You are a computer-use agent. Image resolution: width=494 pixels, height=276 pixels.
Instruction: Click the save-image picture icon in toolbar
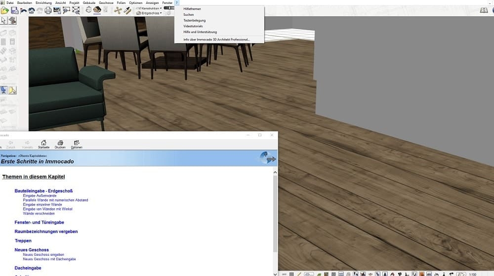pyautogui.click(x=57, y=10)
